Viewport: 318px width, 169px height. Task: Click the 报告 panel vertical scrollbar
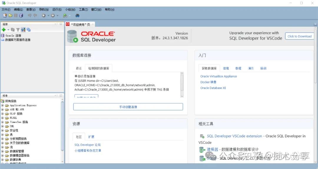click(62, 130)
